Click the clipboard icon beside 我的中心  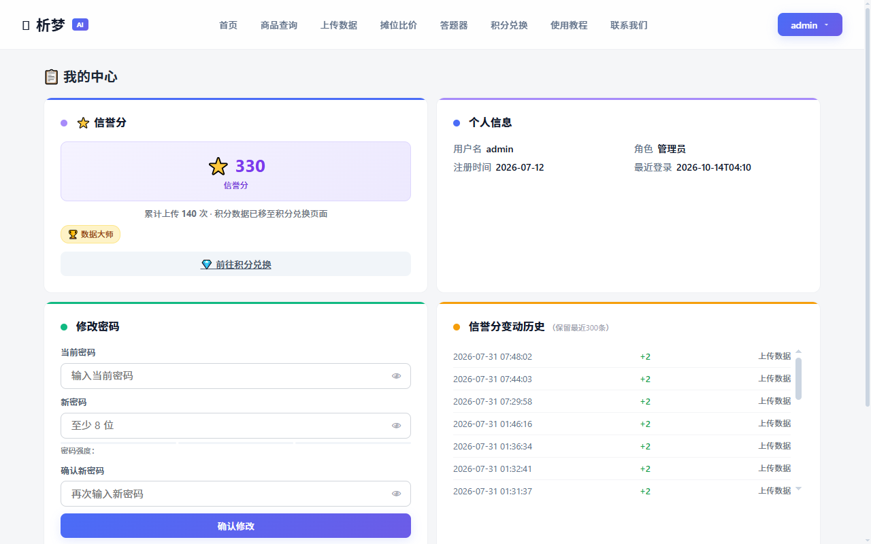point(51,77)
